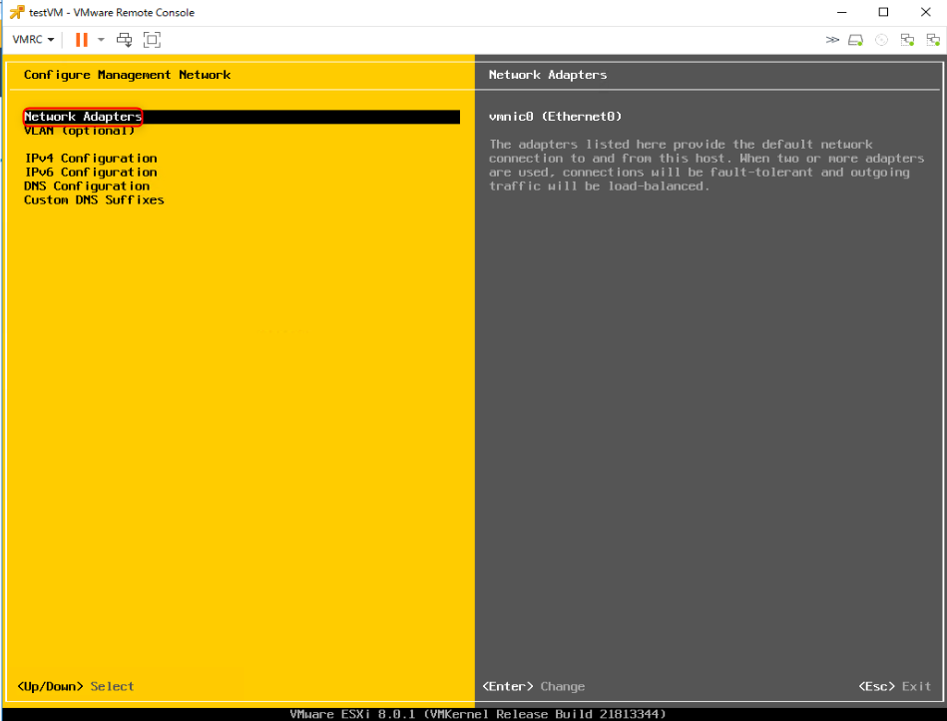Screen dimensions: 947x721
Task: Minimize the VMware Remote Console window
Action: click(x=842, y=12)
